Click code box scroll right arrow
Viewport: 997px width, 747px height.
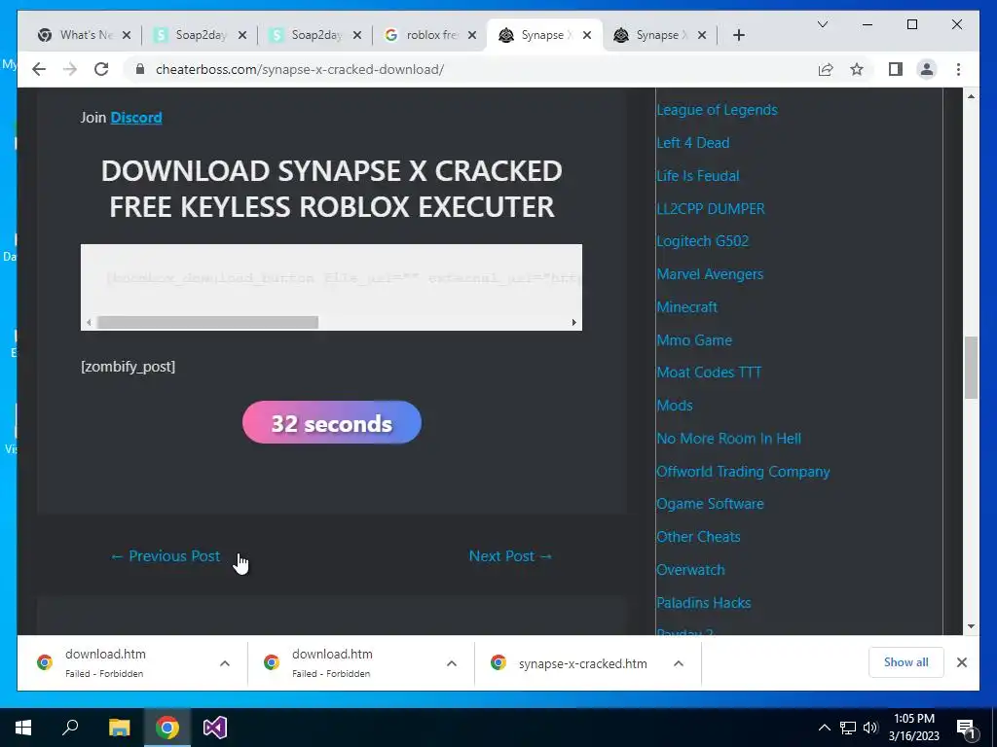point(573,323)
